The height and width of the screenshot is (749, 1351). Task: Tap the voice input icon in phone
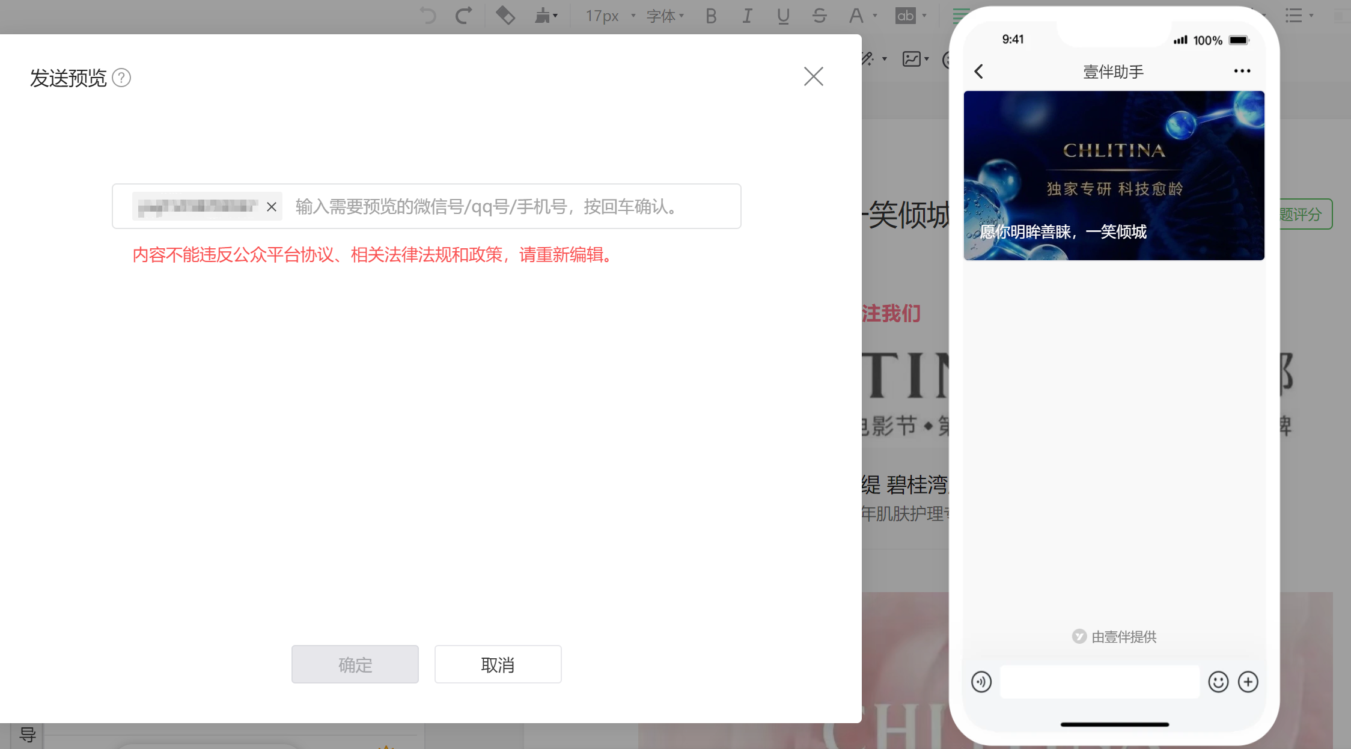coord(981,682)
